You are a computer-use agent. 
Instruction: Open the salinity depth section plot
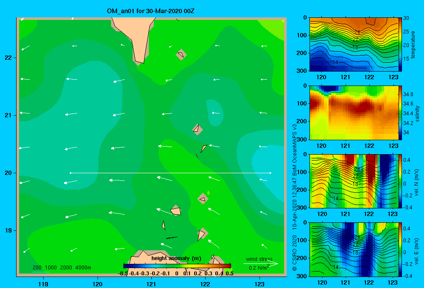354,113
